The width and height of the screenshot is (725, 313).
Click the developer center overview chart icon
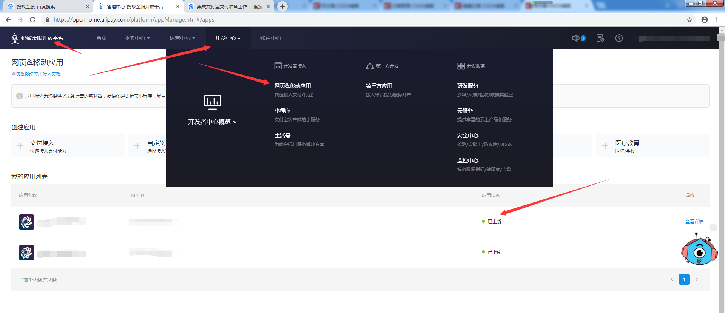[x=212, y=102]
